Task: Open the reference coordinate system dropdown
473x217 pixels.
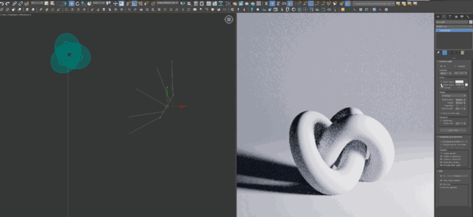Action: pos(99,3)
